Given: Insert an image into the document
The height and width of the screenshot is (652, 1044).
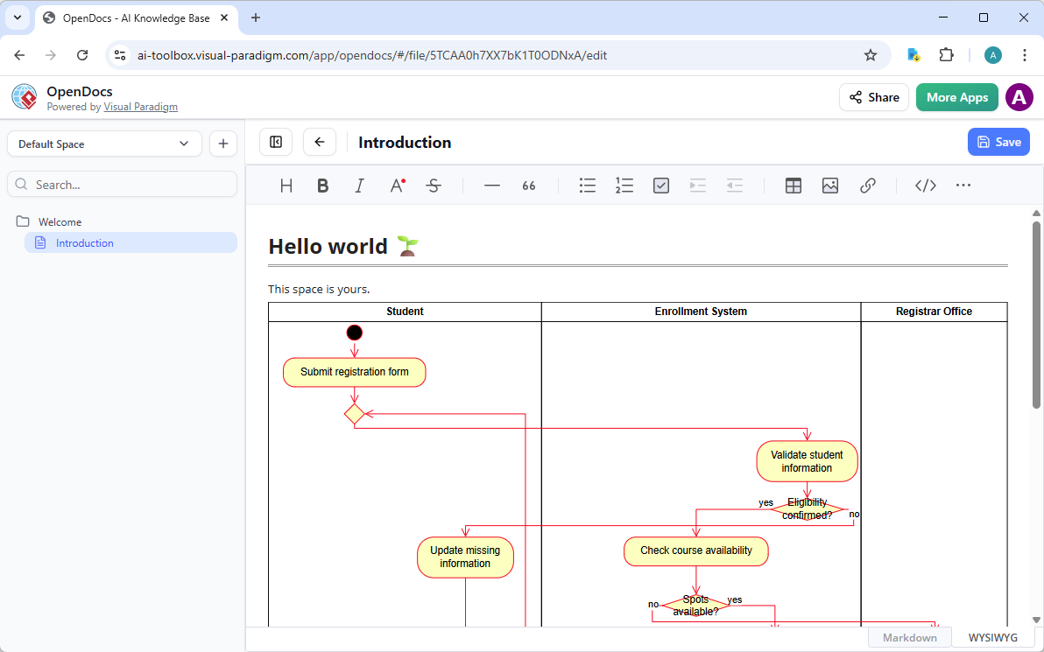Looking at the screenshot, I should [829, 185].
